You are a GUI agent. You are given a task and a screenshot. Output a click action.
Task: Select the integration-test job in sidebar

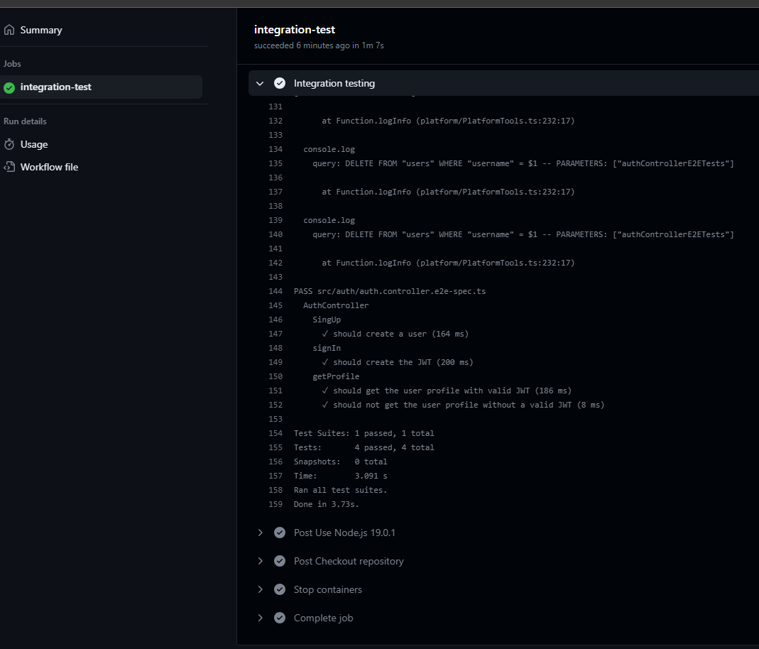pos(101,87)
